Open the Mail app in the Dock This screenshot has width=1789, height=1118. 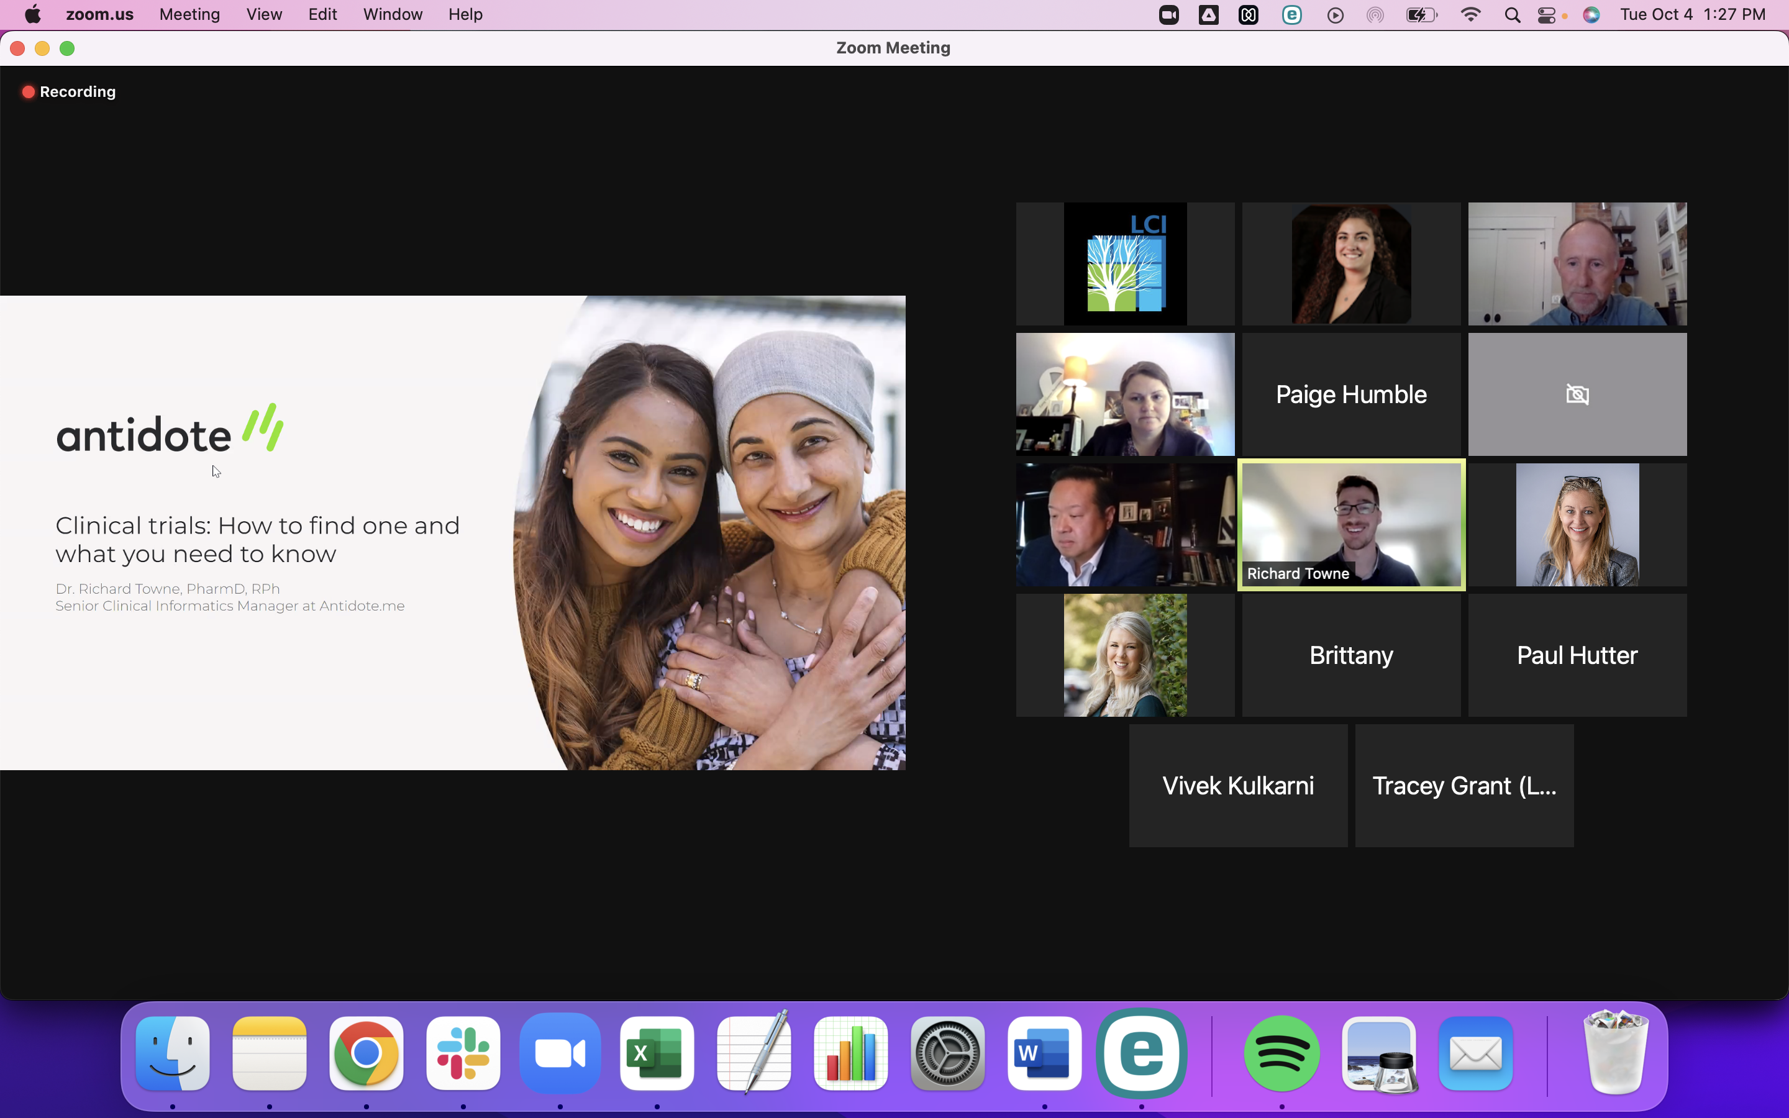tap(1475, 1053)
